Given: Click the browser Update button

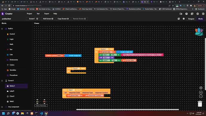Looking at the screenshot, I should pos(201,5).
